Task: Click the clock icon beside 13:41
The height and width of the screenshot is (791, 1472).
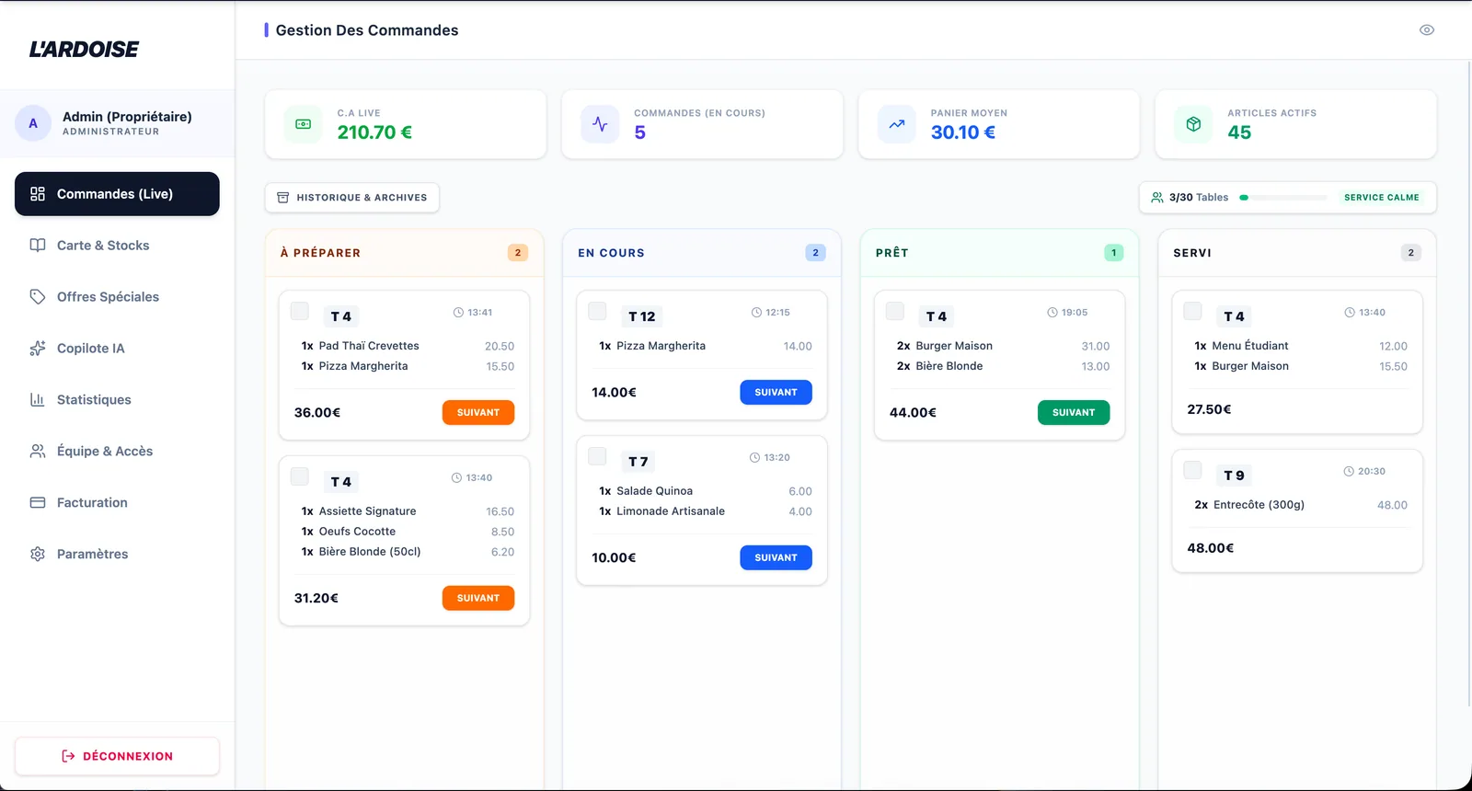Action: pyautogui.click(x=458, y=313)
